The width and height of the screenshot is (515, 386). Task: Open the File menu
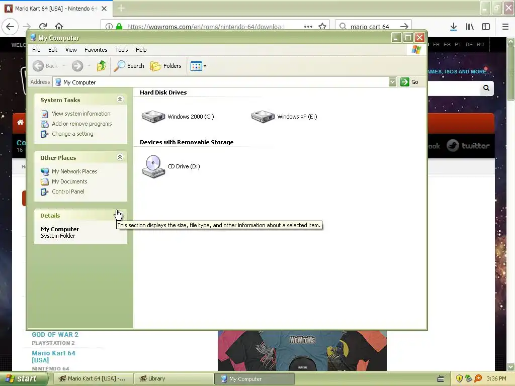click(36, 50)
